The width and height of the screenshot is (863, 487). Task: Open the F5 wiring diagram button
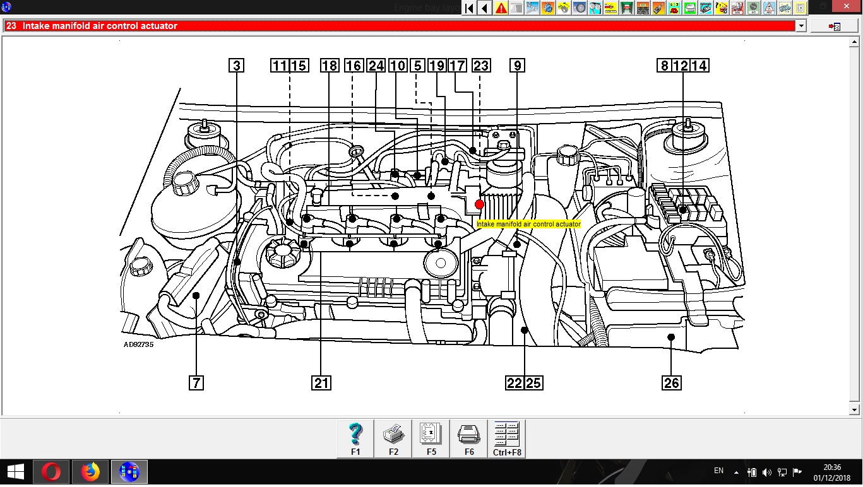431,438
